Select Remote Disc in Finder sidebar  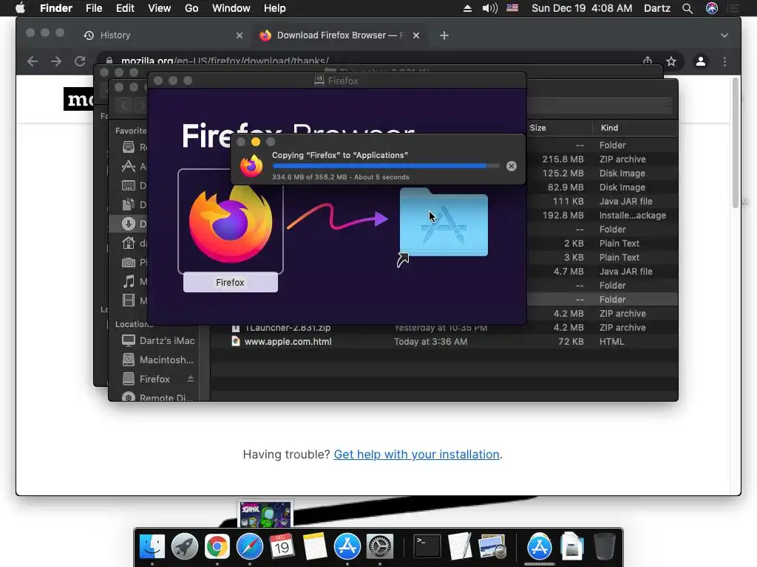point(158,398)
